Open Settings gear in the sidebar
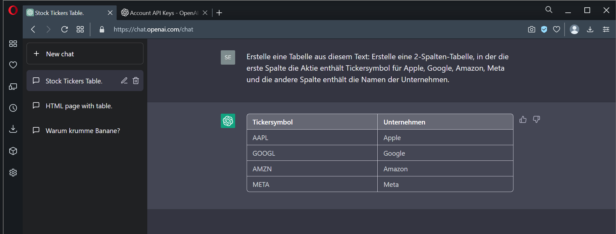Viewport: 616px width, 234px height. pos(13,173)
